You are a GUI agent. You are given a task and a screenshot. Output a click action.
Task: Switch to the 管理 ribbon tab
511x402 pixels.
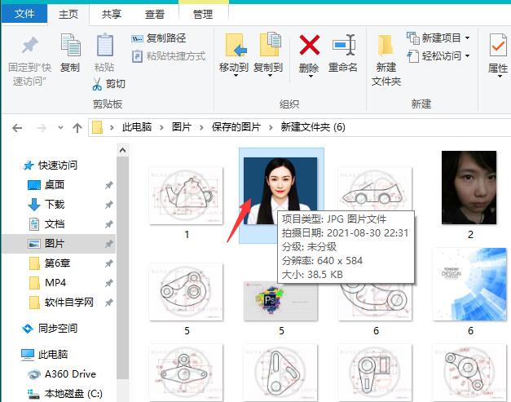pos(203,14)
